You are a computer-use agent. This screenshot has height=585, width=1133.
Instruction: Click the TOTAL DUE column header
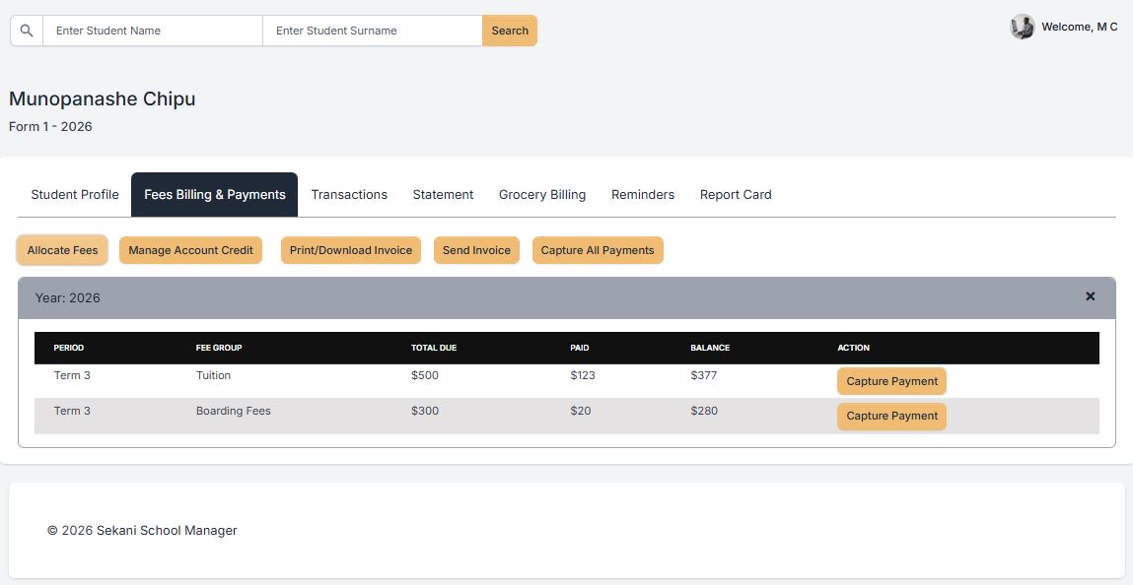point(434,348)
